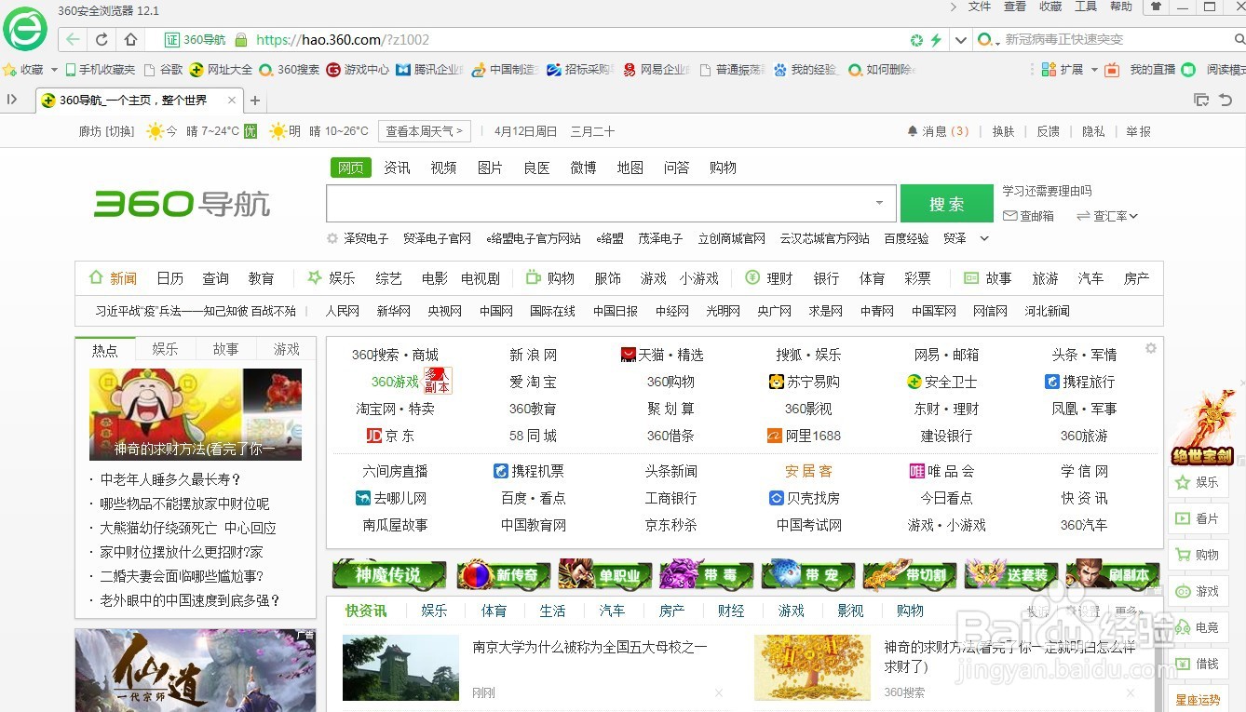The image size is (1246, 712).
Task: Open the 中老年人睡多久最长寿 headline
Action: [170, 479]
